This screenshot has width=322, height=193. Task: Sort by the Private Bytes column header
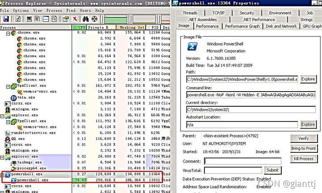pos(102,28)
